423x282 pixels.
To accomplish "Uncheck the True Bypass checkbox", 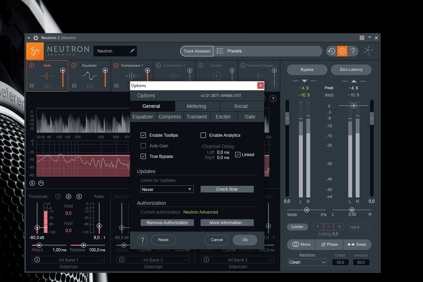I will (143, 157).
